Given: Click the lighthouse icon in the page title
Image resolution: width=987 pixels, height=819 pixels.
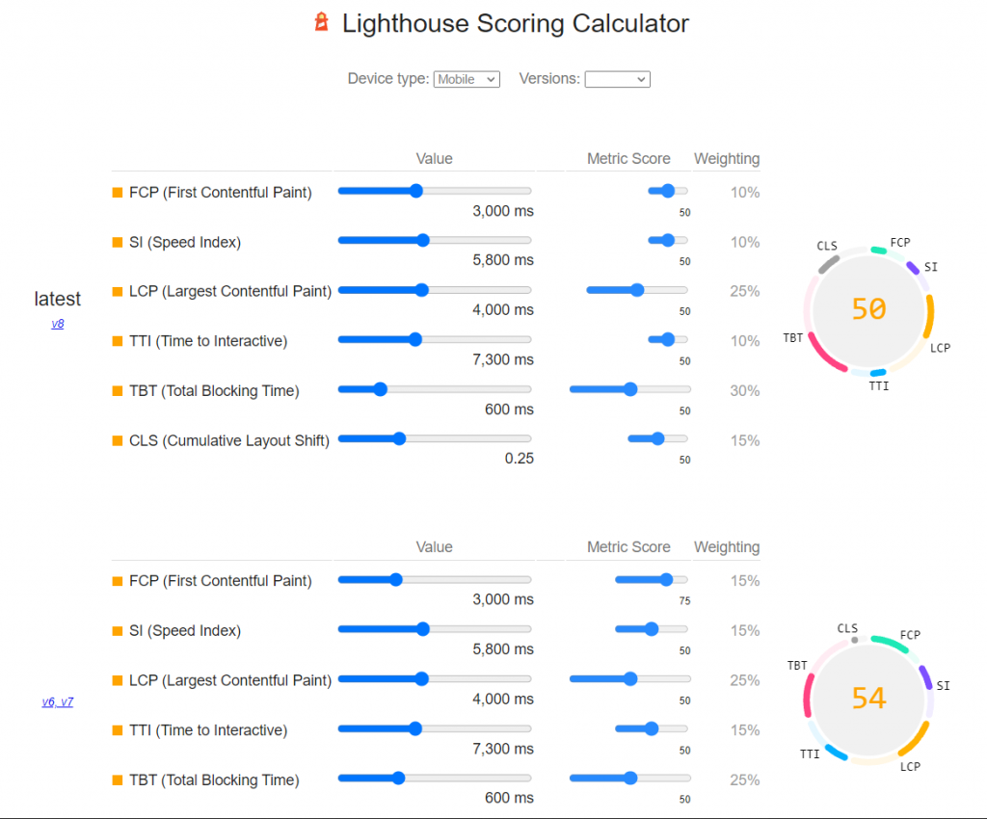Looking at the screenshot, I should click(x=323, y=22).
